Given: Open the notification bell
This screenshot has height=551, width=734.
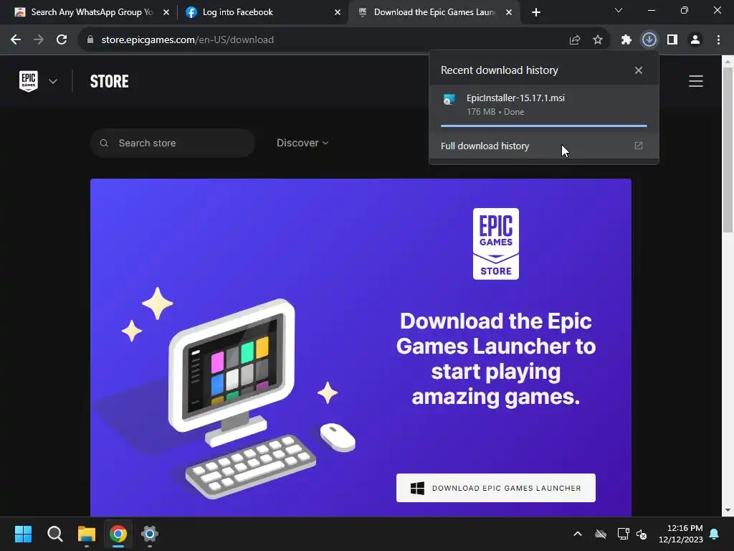Looking at the screenshot, I should pyautogui.click(x=715, y=534).
